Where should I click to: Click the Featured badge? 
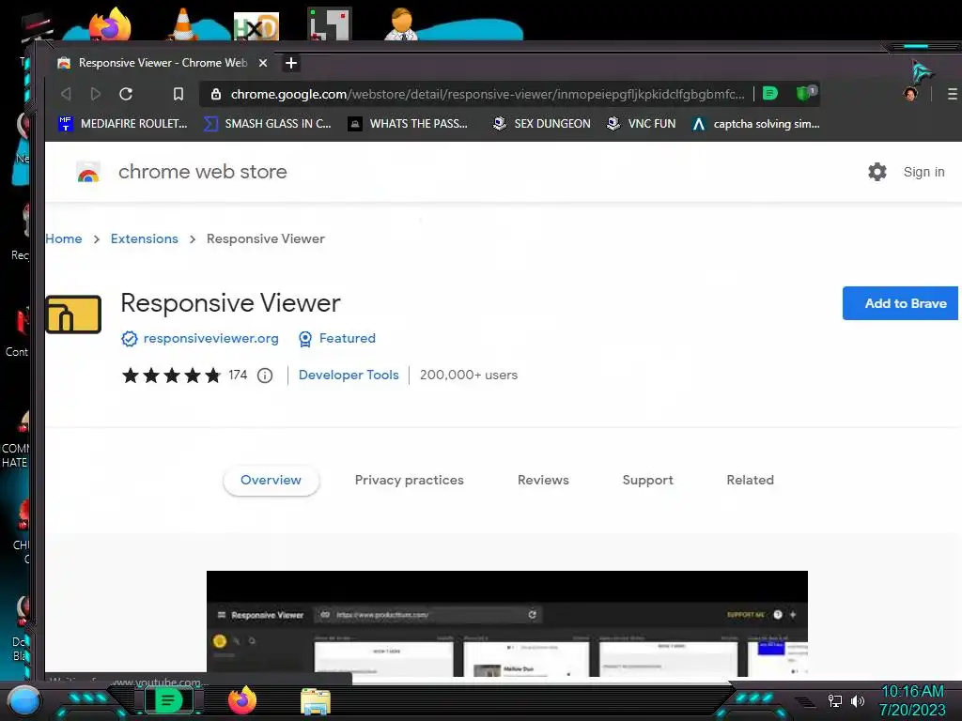pyautogui.click(x=337, y=338)
